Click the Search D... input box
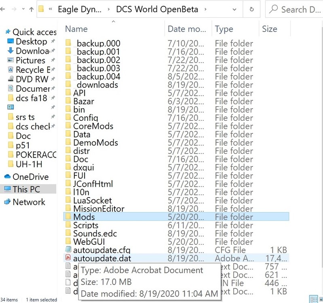 pyautogui.click(x=295, y=9)
